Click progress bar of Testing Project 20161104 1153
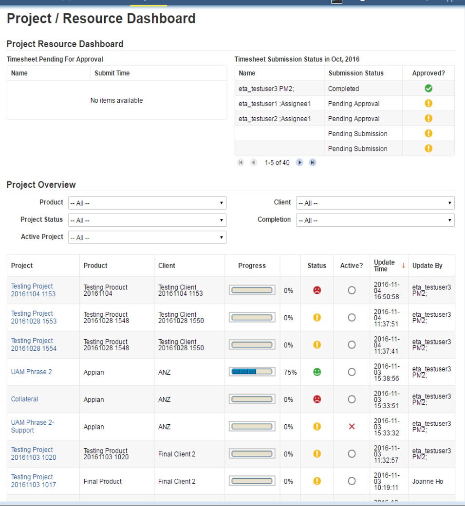Screen dimensions: 465x506 coord(252,290)
